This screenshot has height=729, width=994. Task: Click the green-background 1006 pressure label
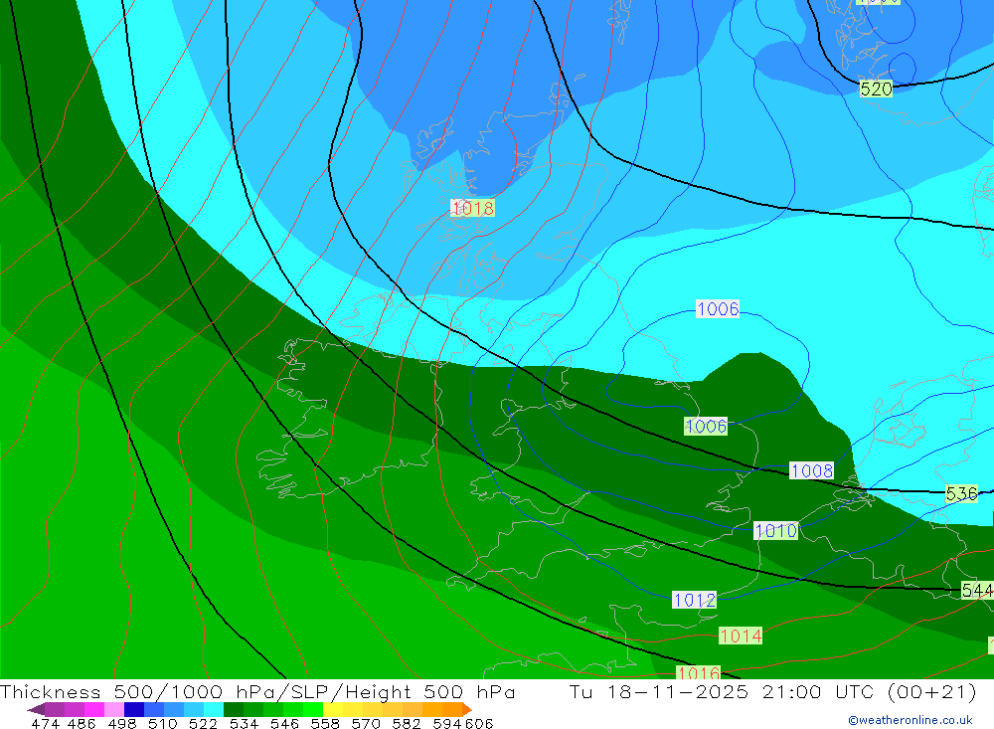pos(706,426)
